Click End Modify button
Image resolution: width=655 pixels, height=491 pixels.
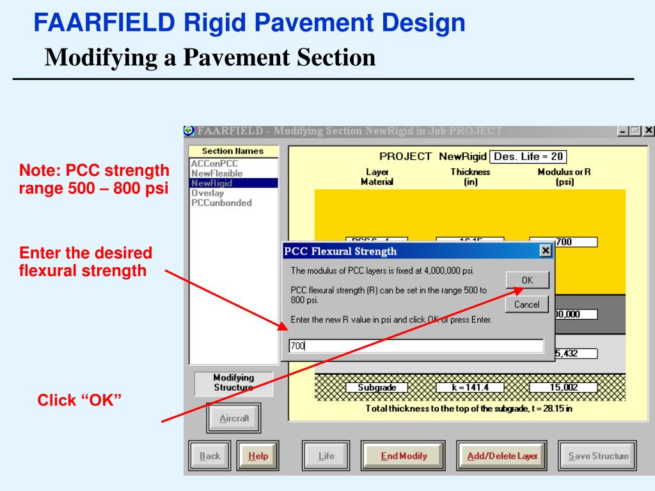coord(404,456)
